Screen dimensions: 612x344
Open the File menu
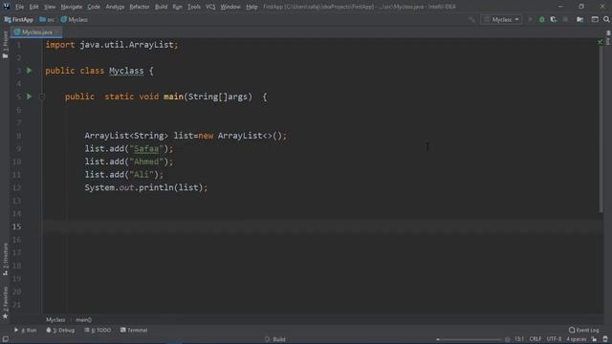click(19, 7)
